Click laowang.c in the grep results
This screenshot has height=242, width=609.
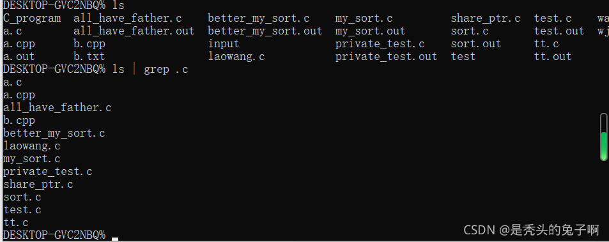[31, 146]
